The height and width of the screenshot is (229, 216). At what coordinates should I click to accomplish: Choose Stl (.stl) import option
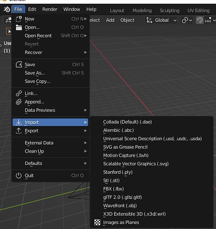[152, 180]
